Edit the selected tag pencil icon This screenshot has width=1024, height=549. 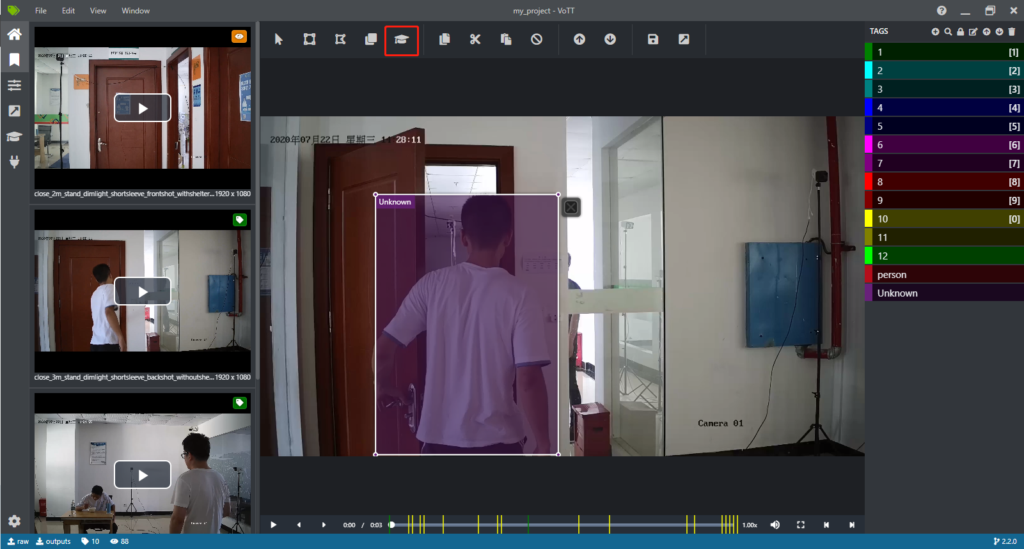click(973, 31)
